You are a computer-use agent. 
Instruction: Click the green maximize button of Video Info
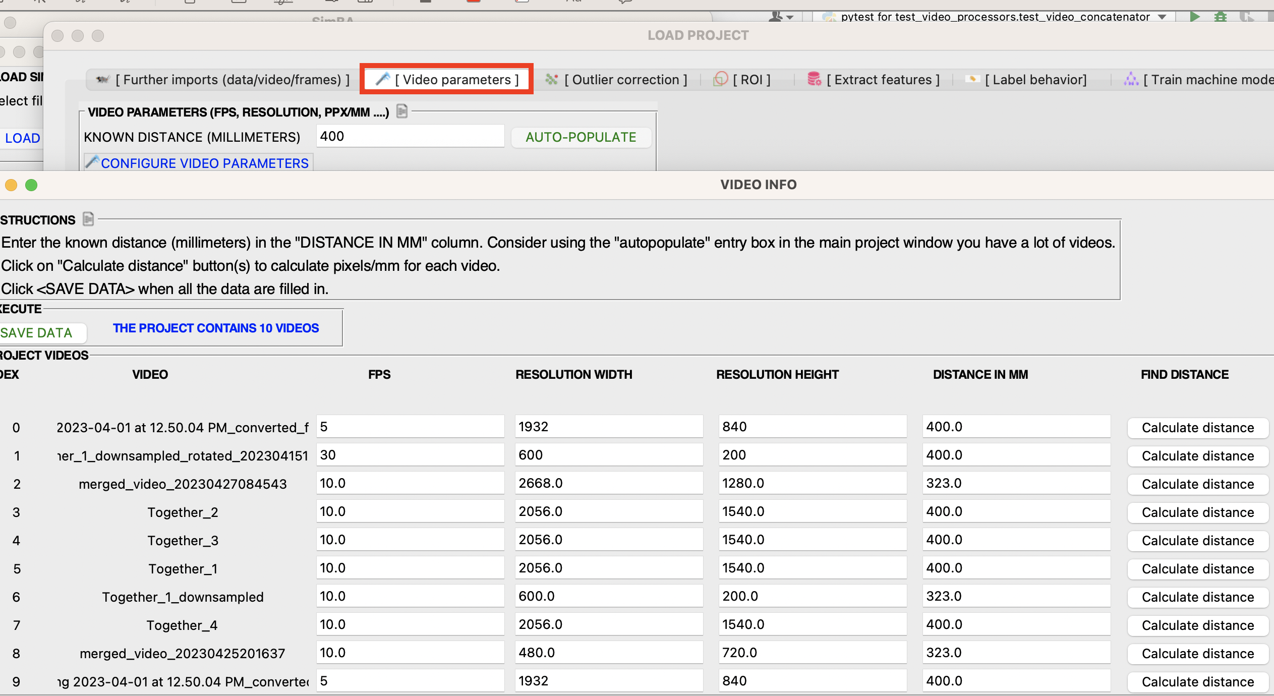31,185
